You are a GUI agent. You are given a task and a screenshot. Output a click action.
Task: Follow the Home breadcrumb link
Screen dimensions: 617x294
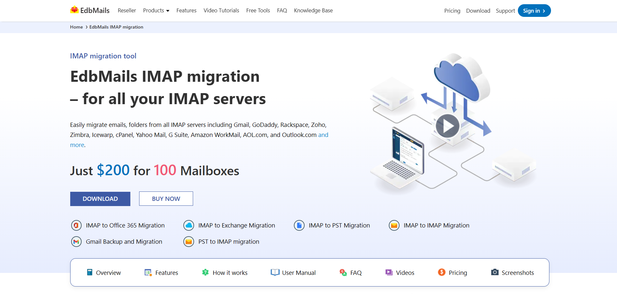pos(76,27)
